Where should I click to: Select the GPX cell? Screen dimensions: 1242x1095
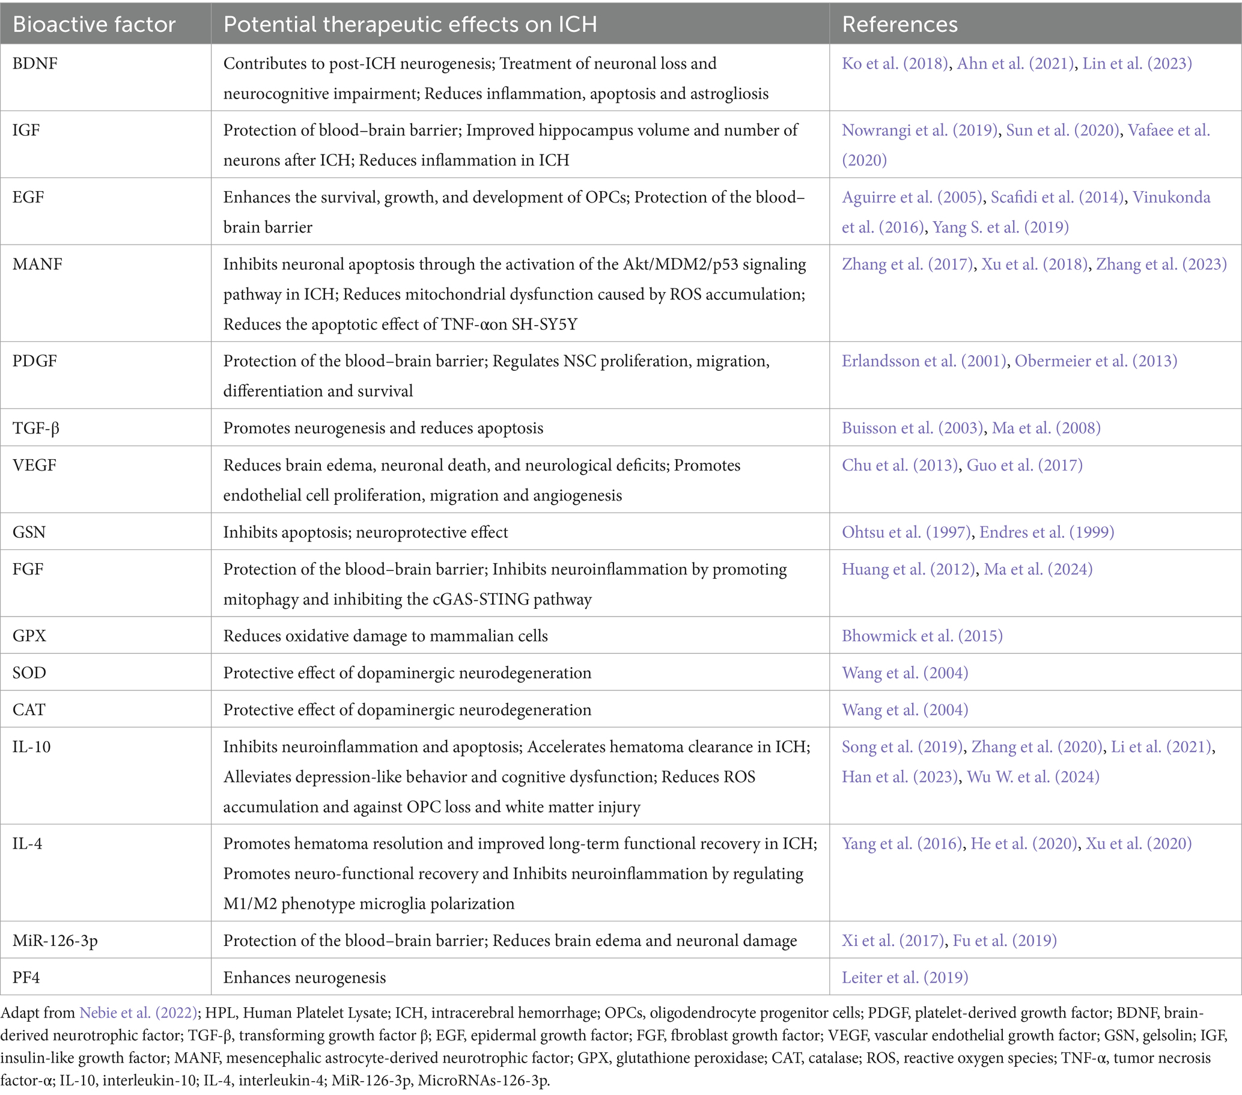click(106, 635)
